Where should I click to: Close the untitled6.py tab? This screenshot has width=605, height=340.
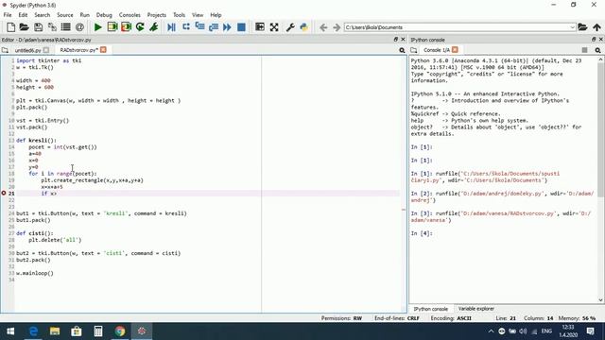[46, 50]
